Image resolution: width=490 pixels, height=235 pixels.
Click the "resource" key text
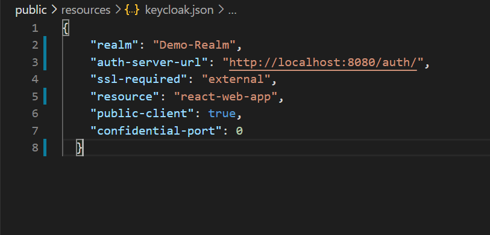(125, 97)
